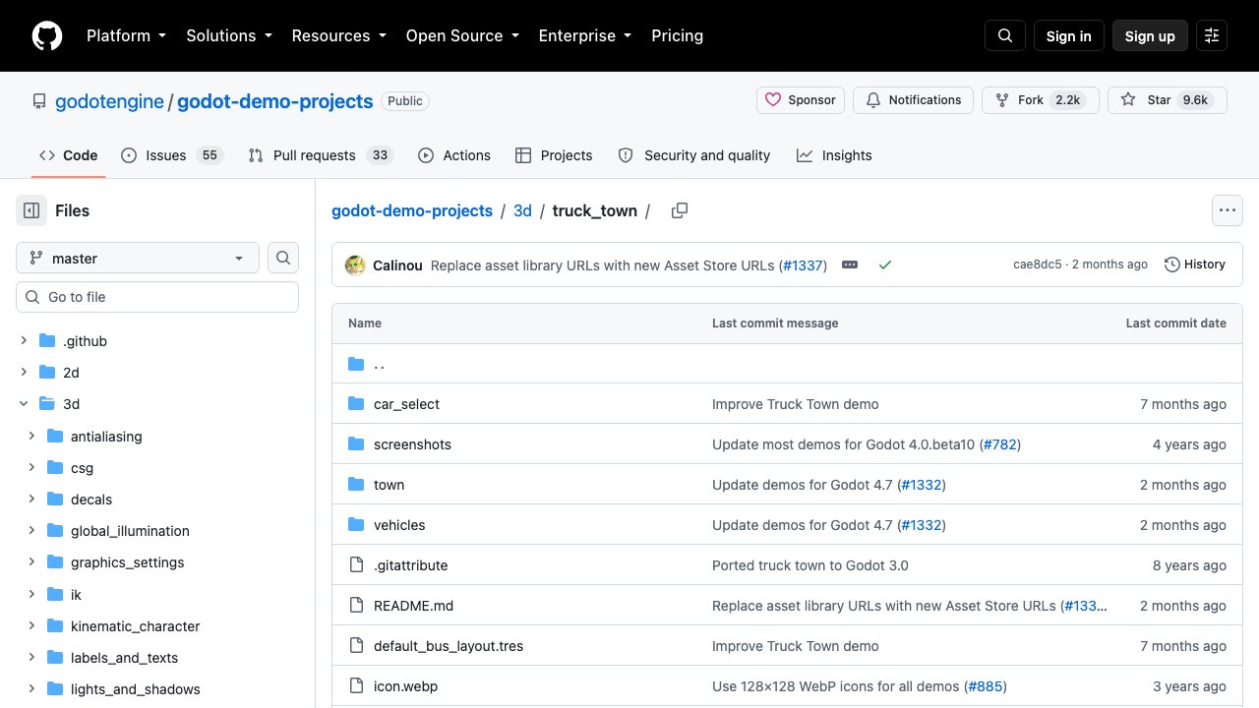Switch to the Issues tab

point(172,155)
